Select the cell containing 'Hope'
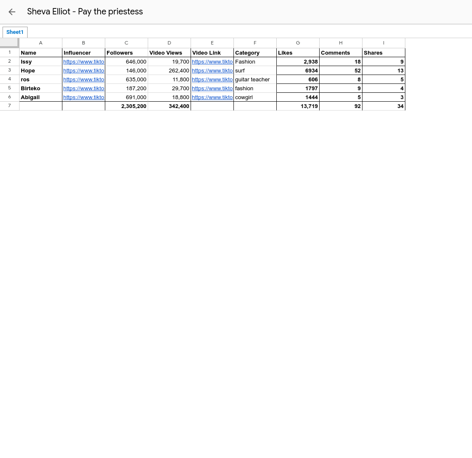The image size is (472, 458). coord(41,71)
